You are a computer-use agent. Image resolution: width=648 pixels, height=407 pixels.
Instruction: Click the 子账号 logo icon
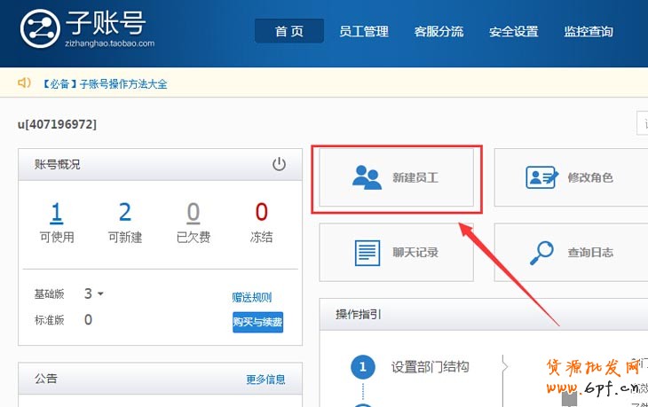click(x=40, y=28)
